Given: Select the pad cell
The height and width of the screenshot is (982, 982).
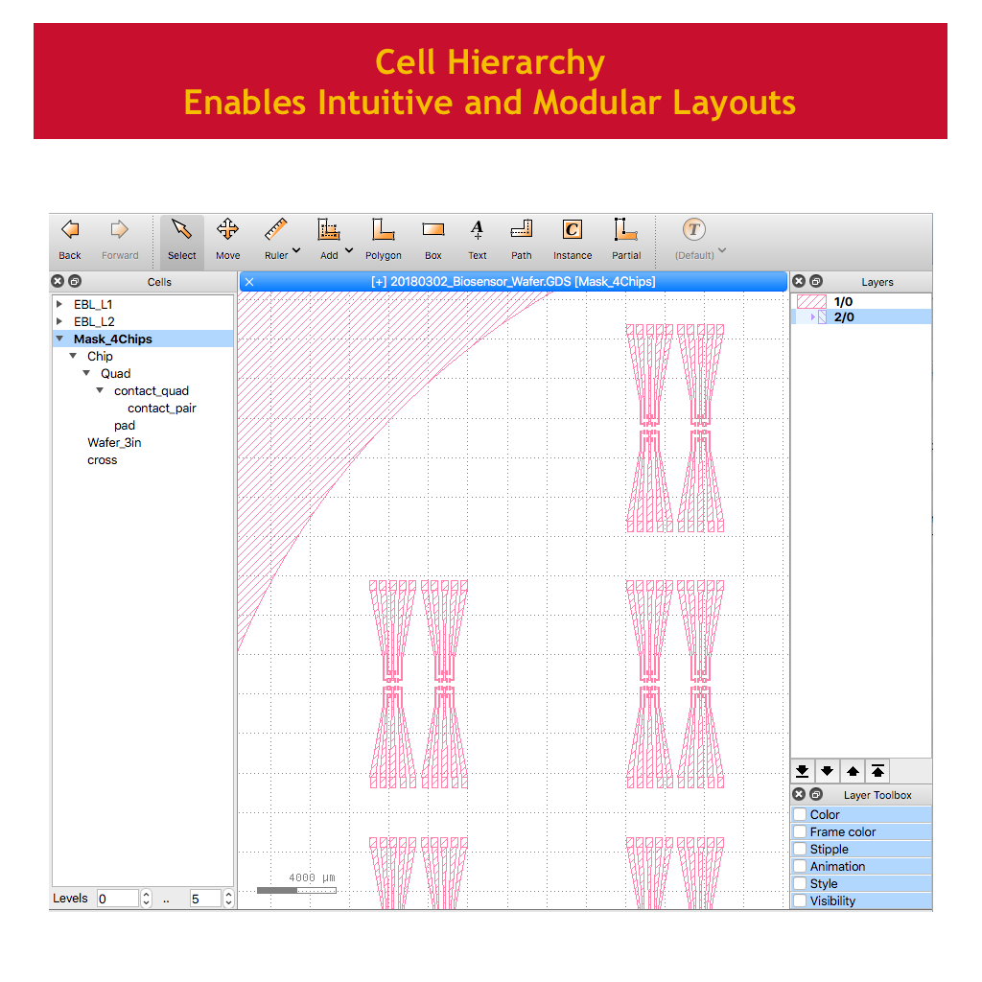Looking at the screenshot, I should (124, 425).
